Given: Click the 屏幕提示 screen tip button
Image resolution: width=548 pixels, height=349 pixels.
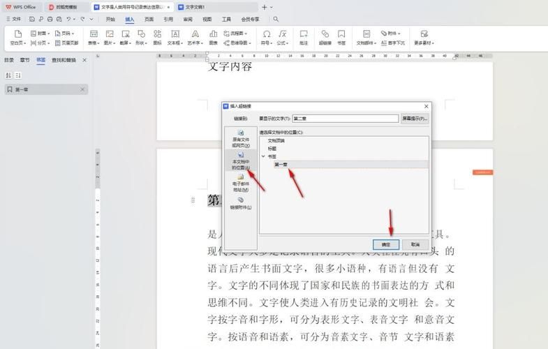Looking at the screenshot, I should click(x=415, y=119).
